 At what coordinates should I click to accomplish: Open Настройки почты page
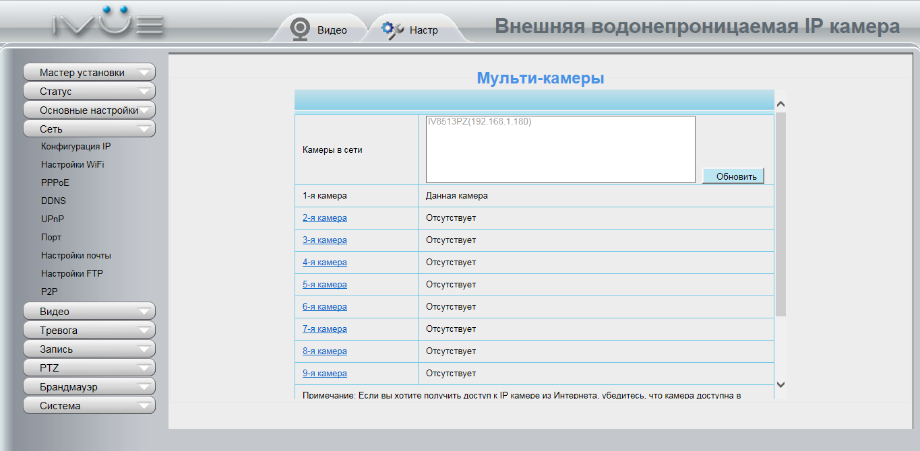(x=76, y=255)
